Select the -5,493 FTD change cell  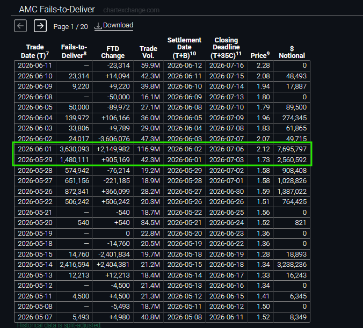tap(113, 307)
